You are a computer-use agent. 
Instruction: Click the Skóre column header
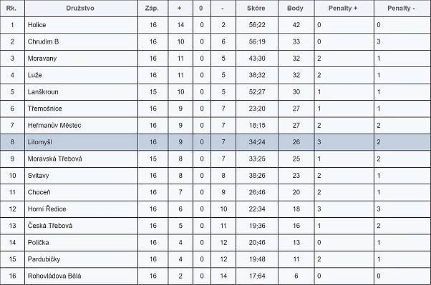257,9
